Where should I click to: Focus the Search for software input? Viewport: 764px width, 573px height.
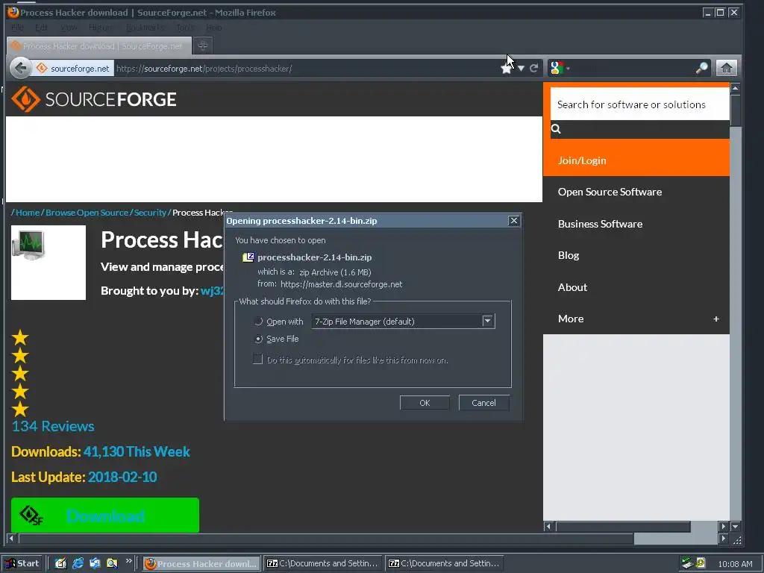pyautogui.click(x=639, y=104)
